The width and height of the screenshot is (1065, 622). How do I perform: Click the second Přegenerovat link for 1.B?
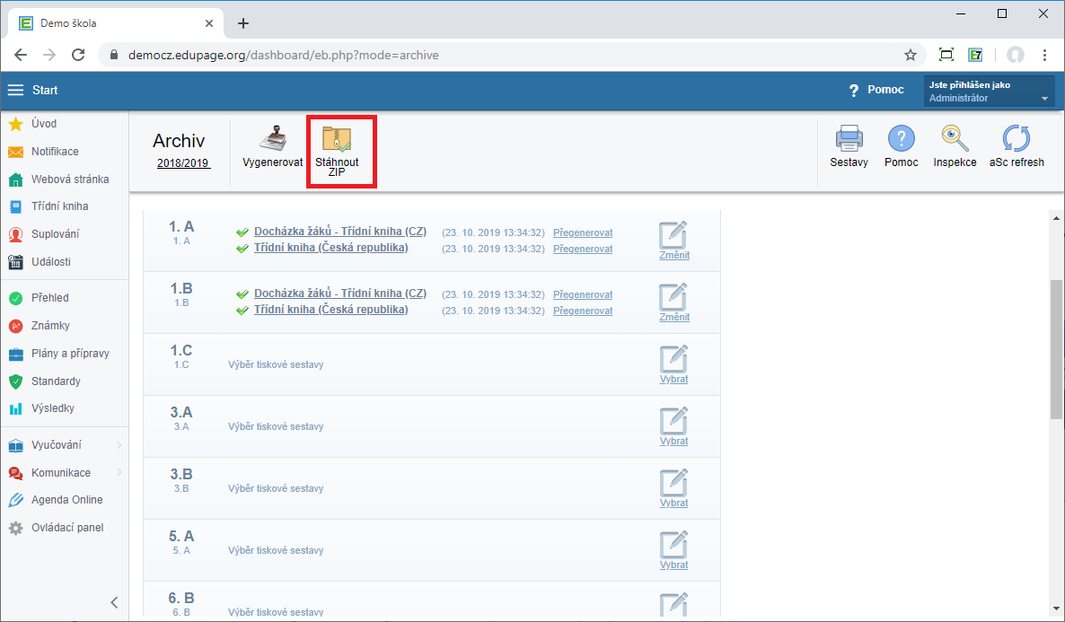(583, 311)
